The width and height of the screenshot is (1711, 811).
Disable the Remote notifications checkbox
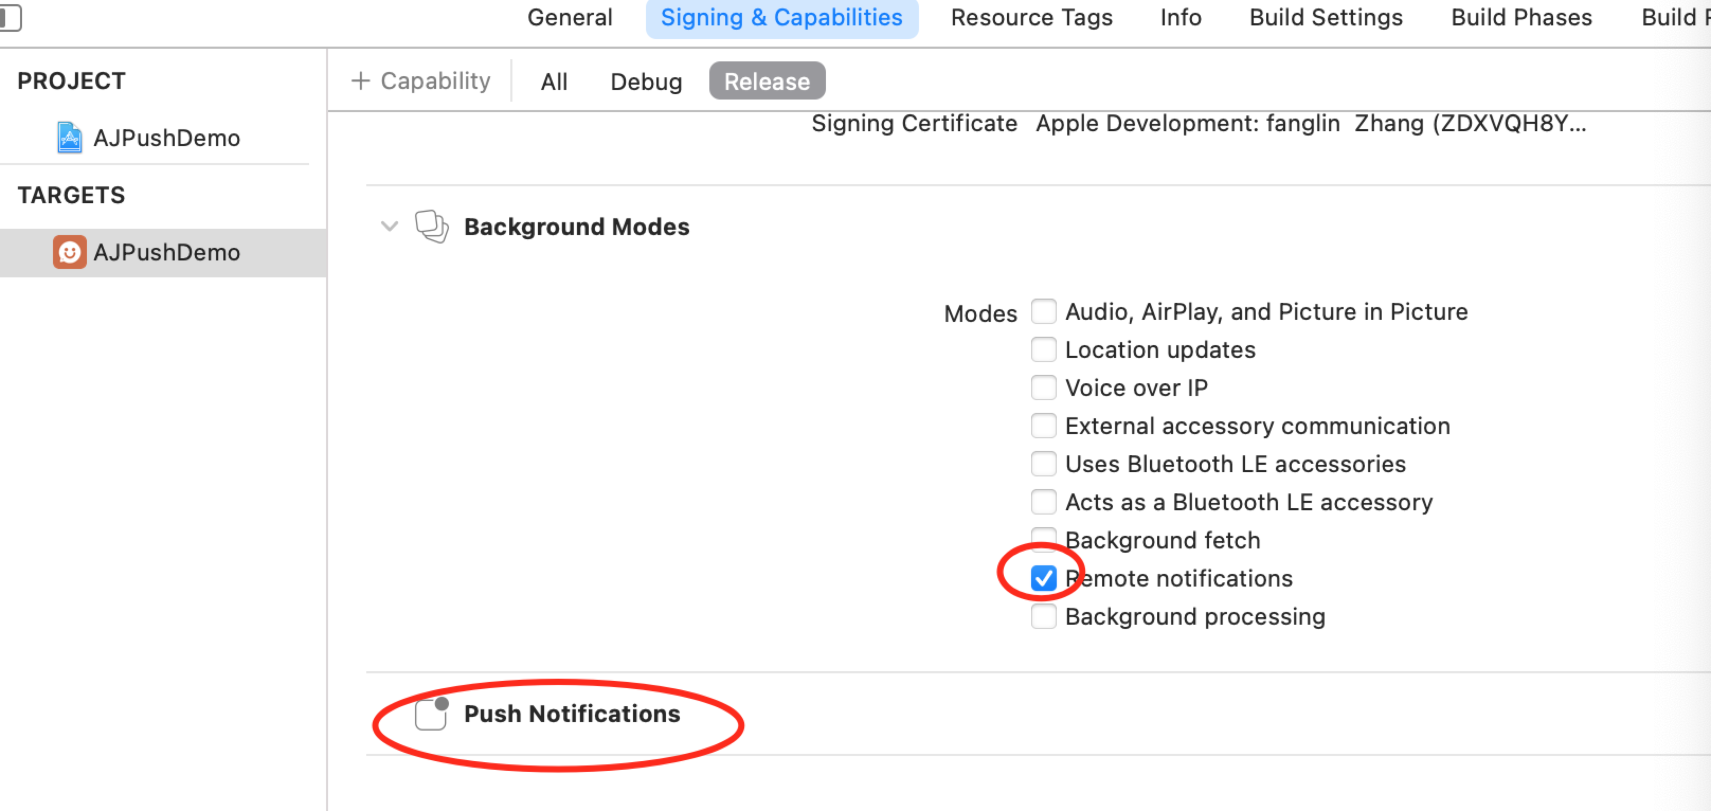(x=1043, y=578)
